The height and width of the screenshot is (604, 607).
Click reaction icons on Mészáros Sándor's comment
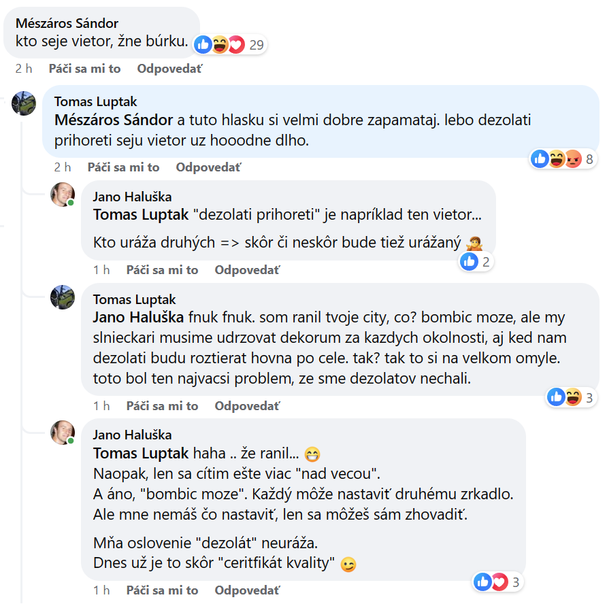(219, 45)
